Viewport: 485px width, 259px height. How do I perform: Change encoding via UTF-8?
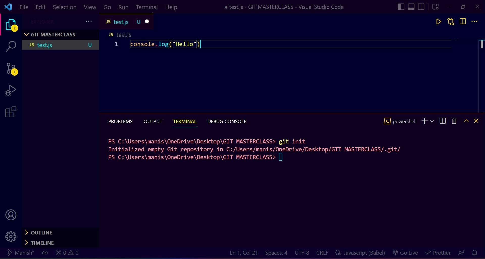[302, 253]
